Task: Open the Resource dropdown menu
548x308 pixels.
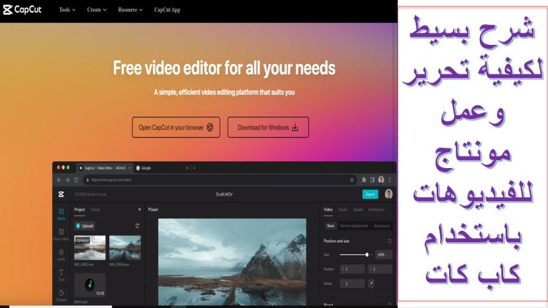Action: (x=130, y=10)
